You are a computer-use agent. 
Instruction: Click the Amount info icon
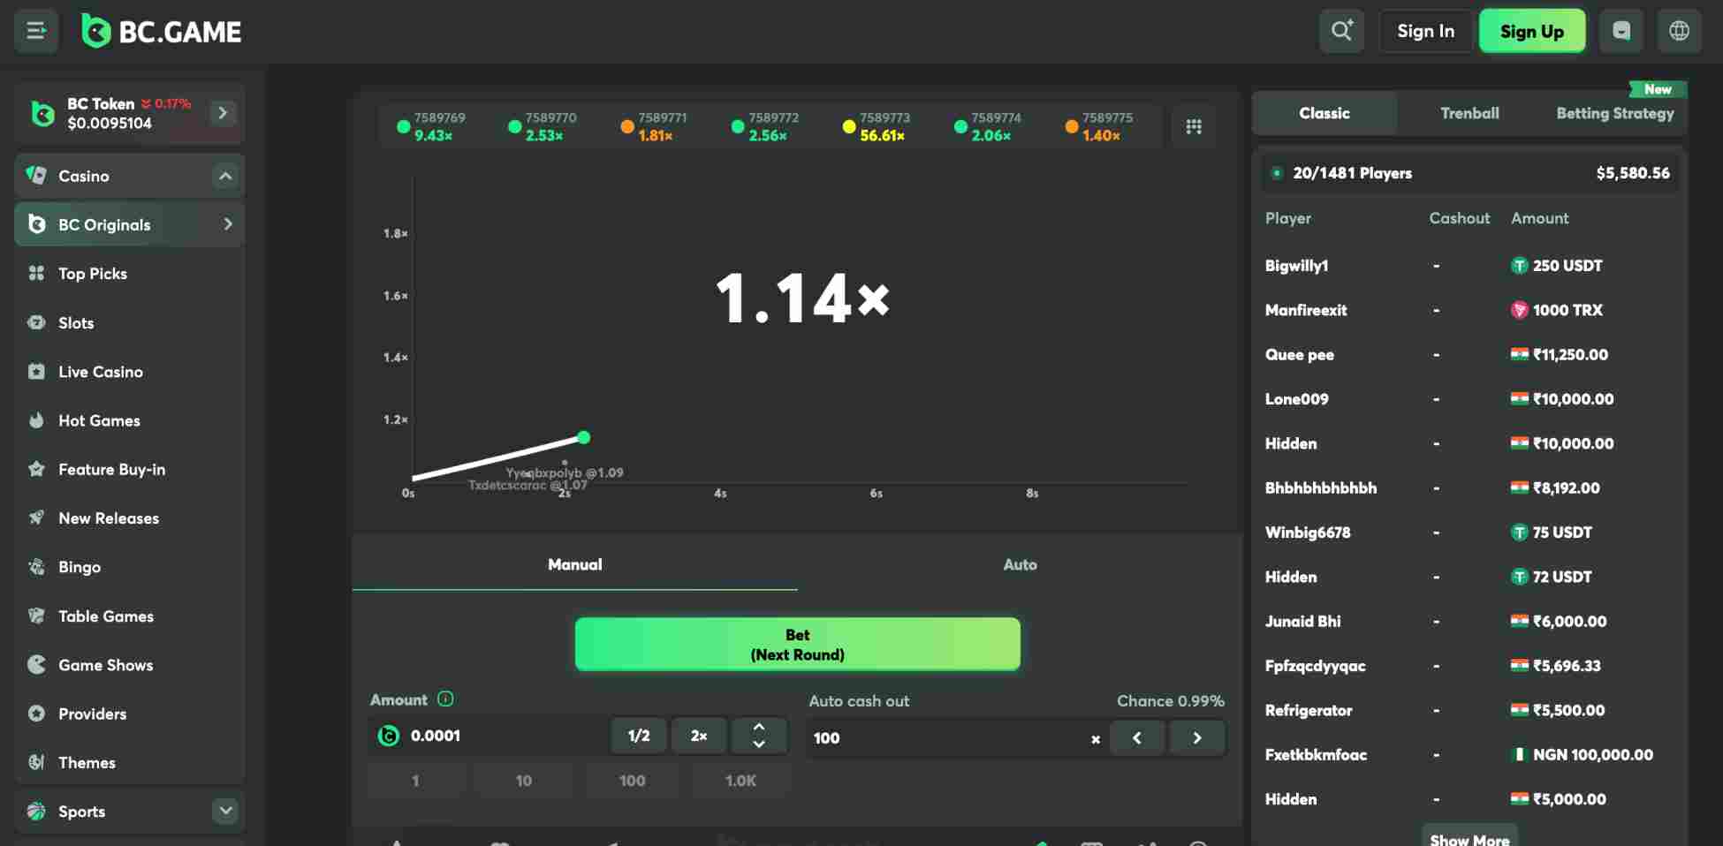point(445,699)
